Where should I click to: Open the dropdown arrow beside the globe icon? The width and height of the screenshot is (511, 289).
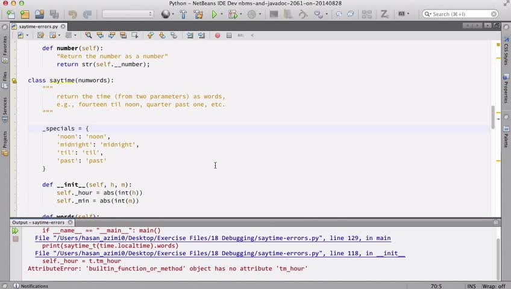tap(173, 14)
